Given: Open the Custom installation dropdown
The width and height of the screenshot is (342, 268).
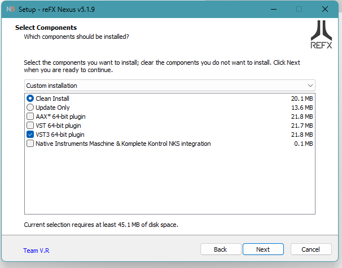Looking at the screenshot, I should [x=170, y=86].
